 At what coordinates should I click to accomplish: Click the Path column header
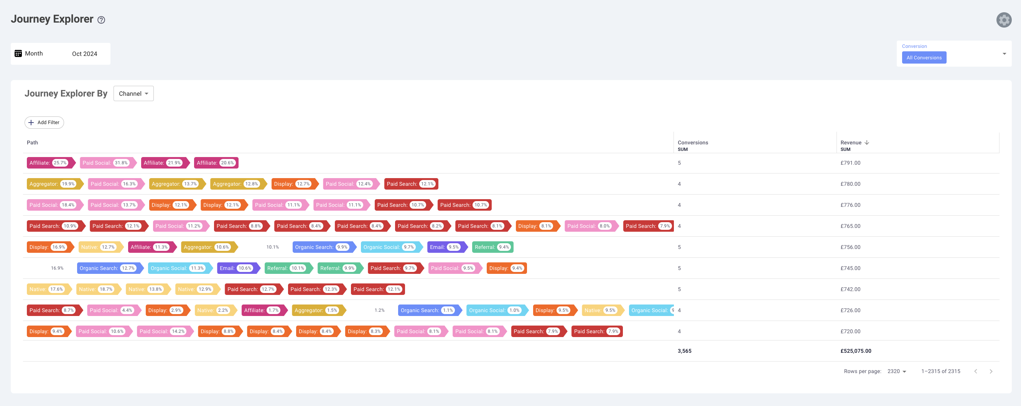point(33,142)
